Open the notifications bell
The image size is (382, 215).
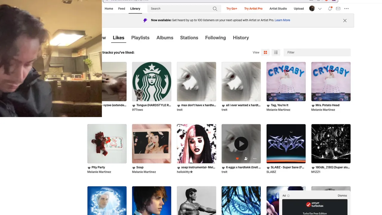[x=330, y=9]
